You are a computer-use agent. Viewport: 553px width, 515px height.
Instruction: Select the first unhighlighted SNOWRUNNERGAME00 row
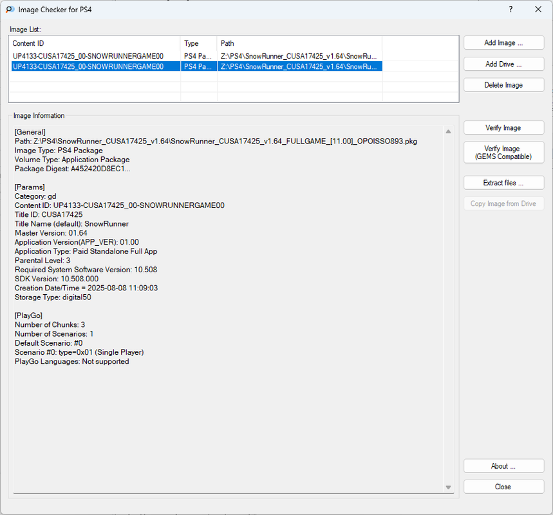(197, 56)
